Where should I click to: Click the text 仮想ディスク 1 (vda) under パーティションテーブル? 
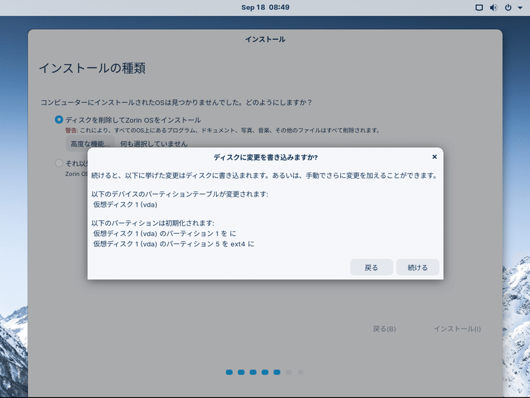tap(125, 205)
